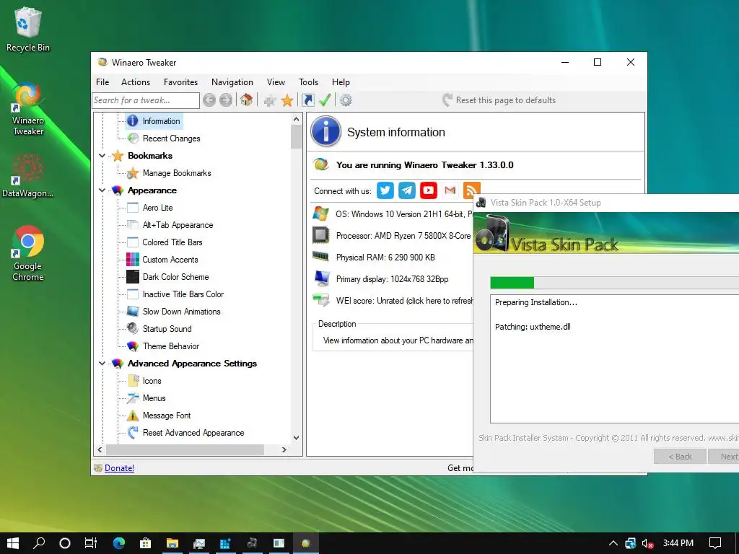Click the Windows logo icon beside OS info
739x554 pixels.
[x=321, y=214]
